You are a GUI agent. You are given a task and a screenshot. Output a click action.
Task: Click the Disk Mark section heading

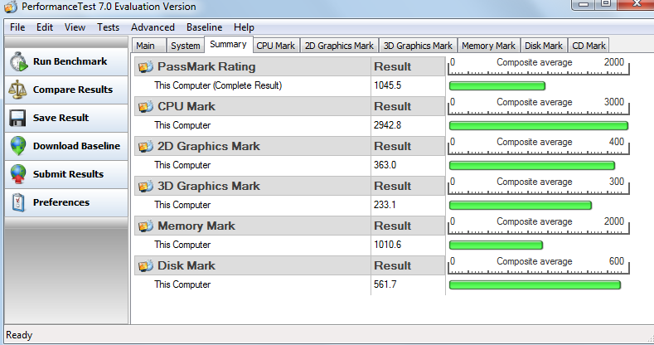click(187, 265)
